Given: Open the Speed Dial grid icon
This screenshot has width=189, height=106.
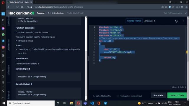Looking at the screenshot, I should point(22,7).
